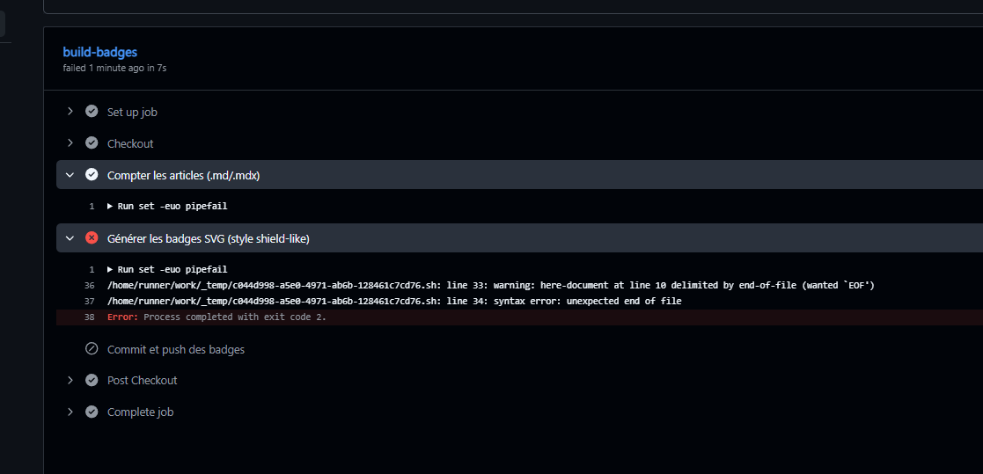The height and width of the screenshot is (474, 983).
Task: Expand the Complete job step chevron
Action: tap(70, 412)
